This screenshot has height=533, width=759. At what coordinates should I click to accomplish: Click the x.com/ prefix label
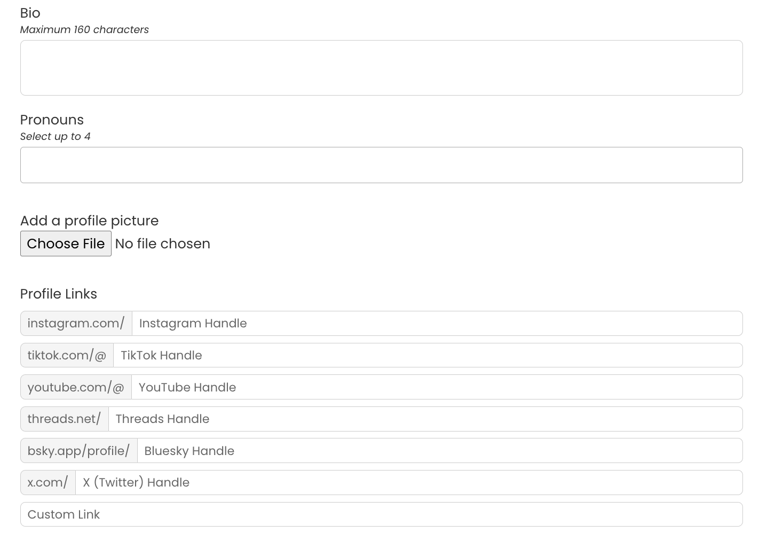point(48,483)
